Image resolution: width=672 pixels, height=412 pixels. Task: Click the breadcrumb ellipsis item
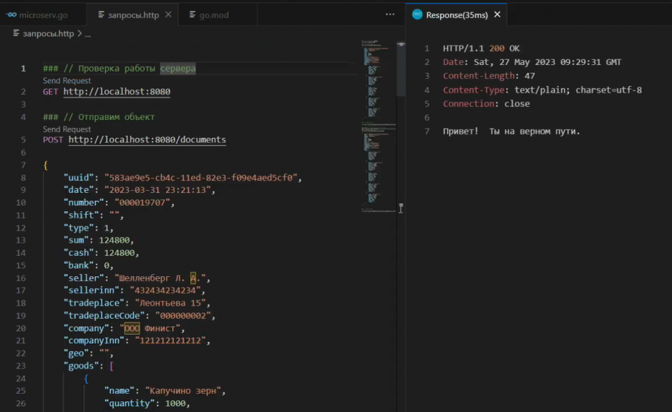click(x=87, y=34)
